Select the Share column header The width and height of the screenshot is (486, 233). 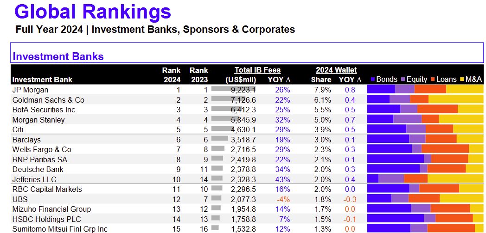tap(321, 80)
